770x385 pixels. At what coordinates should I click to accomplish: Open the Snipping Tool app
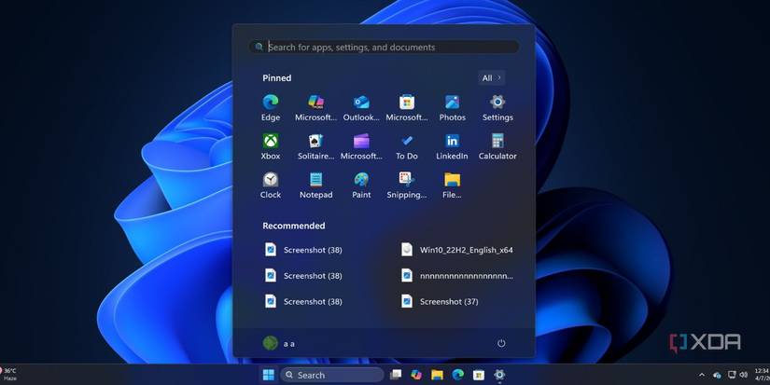click(x=407, y=186)
